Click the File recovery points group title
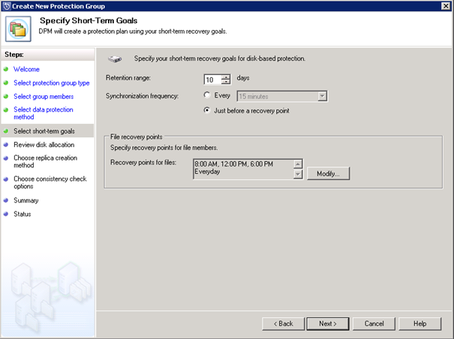 tap(137, 136)
